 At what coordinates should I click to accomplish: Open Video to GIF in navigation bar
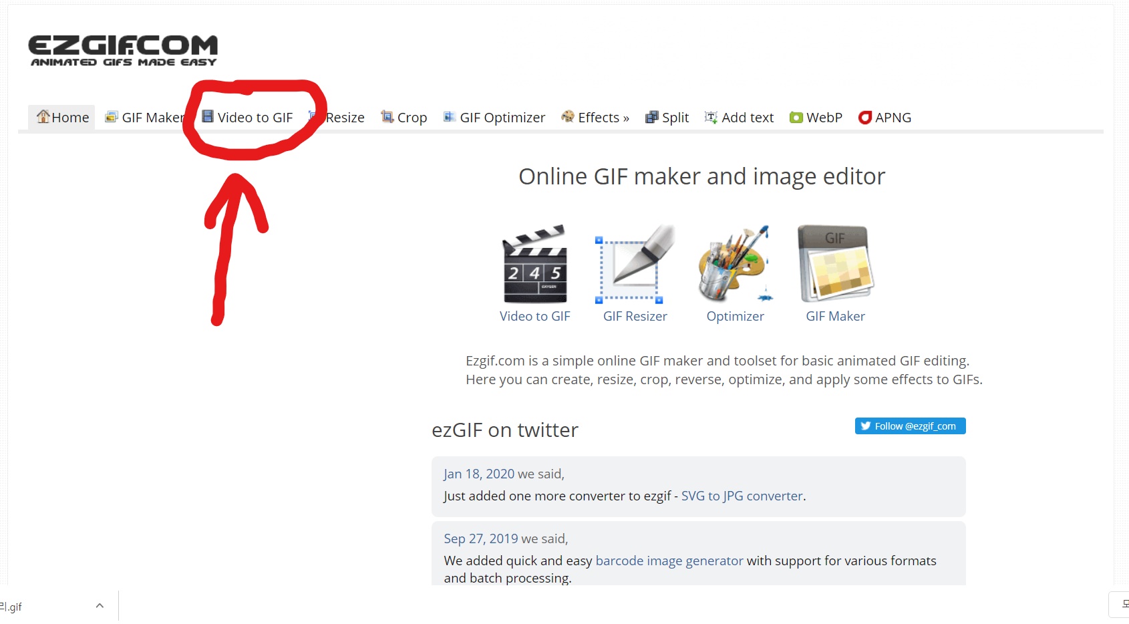(x=248, y=118)
